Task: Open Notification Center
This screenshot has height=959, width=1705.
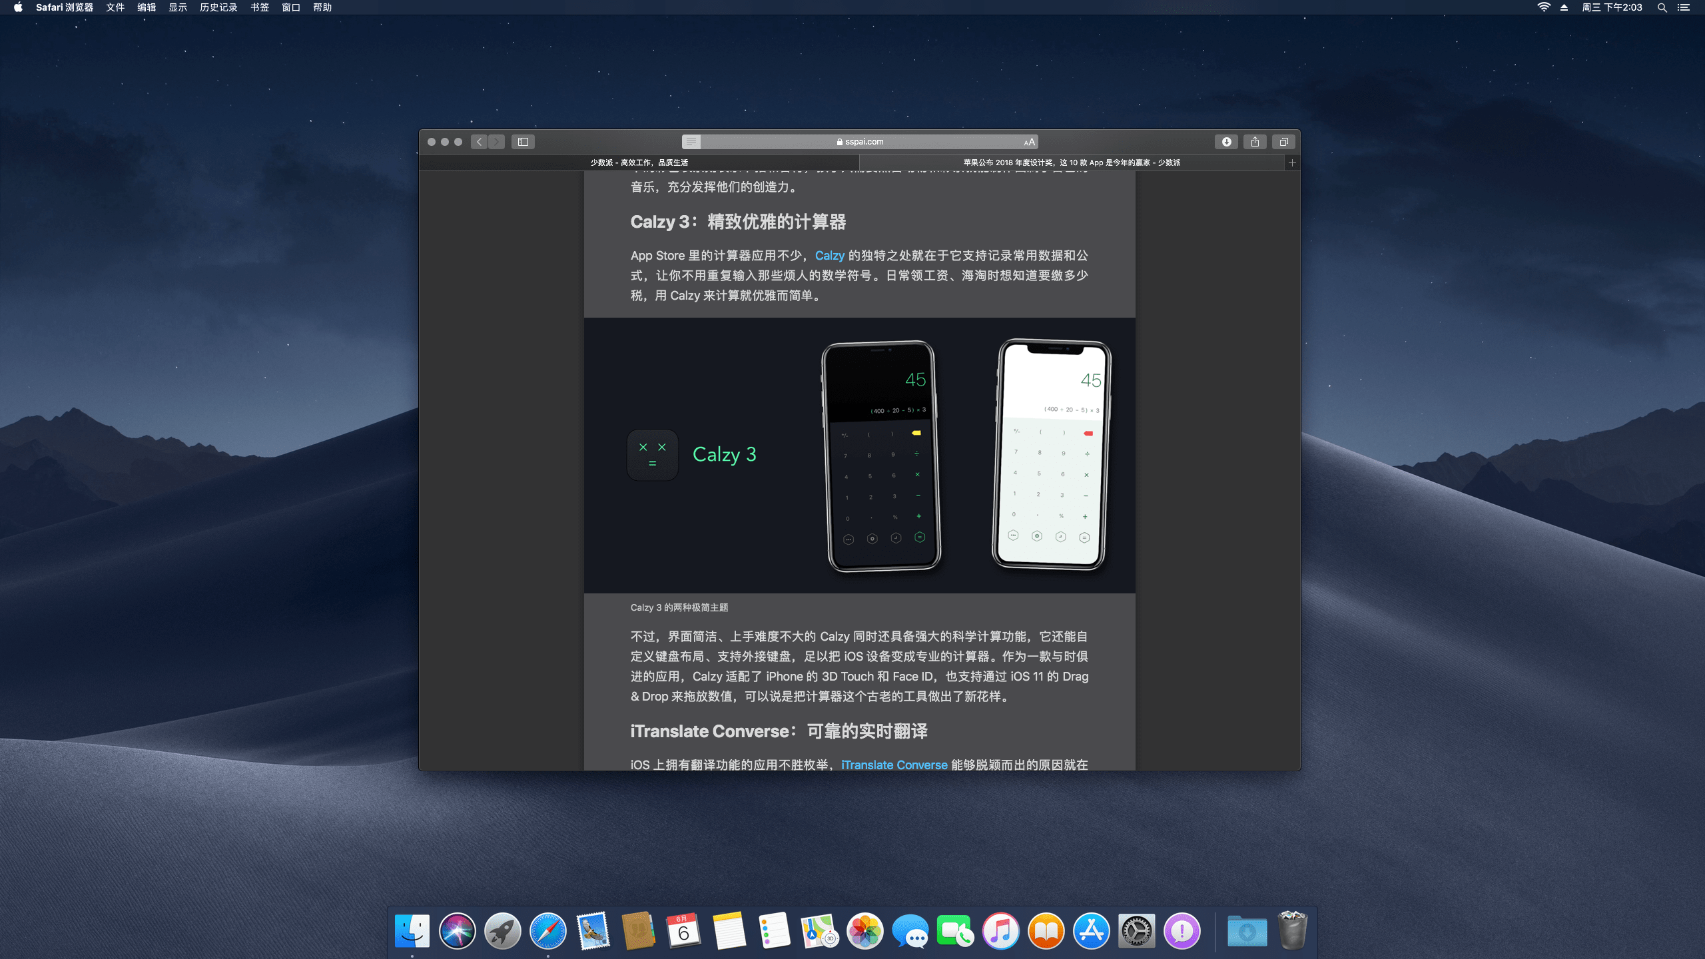Action: [1684, 7]
